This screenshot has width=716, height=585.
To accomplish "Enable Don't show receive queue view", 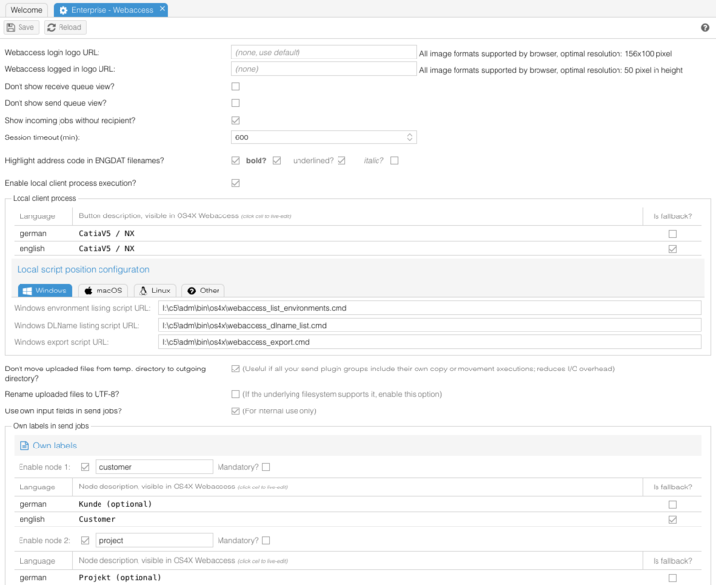I will 235,86.
